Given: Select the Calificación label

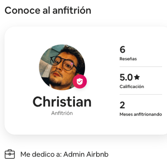Looking at the screenshot, I should [x=132, y=86].
